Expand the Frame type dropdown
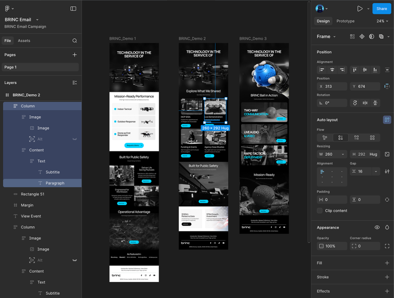This screenshot has height=298, width=394. click(x=326, y=37)
